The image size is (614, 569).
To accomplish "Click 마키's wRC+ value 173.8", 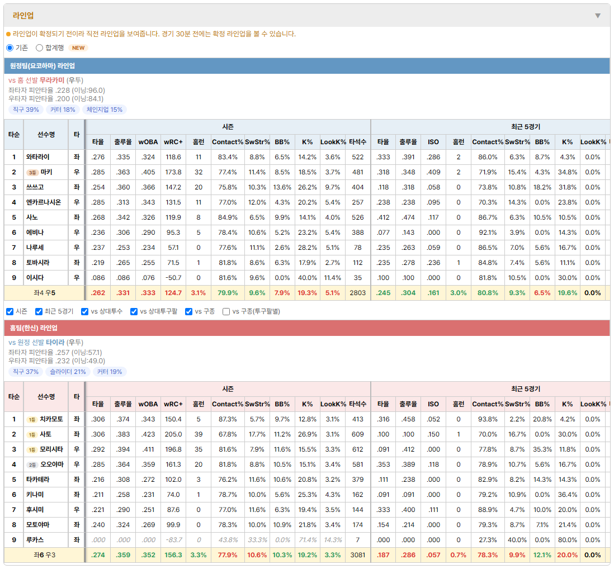I will pos(173,172).
